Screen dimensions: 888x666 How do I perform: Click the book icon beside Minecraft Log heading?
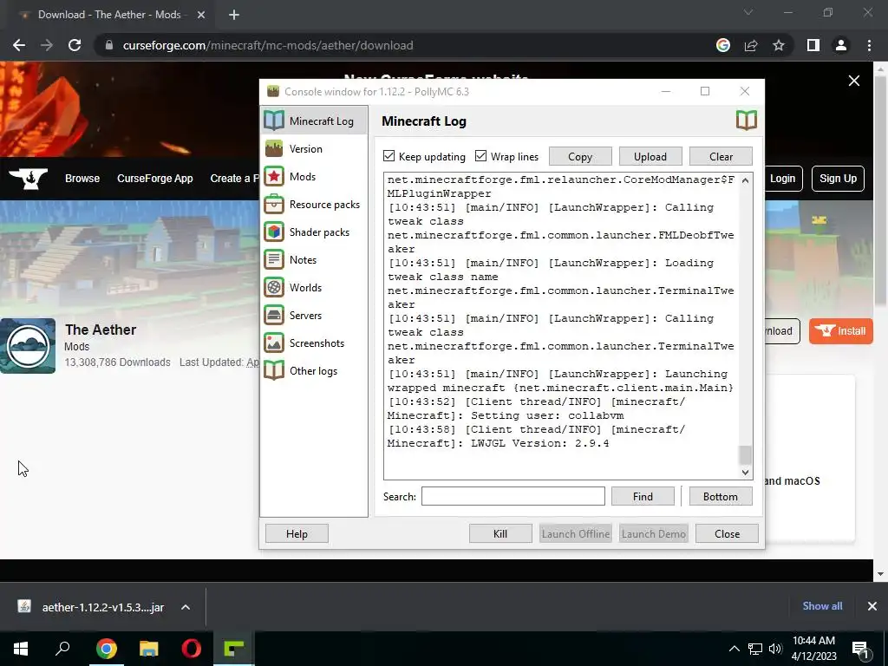coord(747,120)
